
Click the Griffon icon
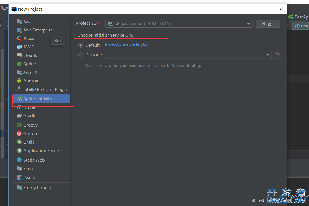(19, 133)
